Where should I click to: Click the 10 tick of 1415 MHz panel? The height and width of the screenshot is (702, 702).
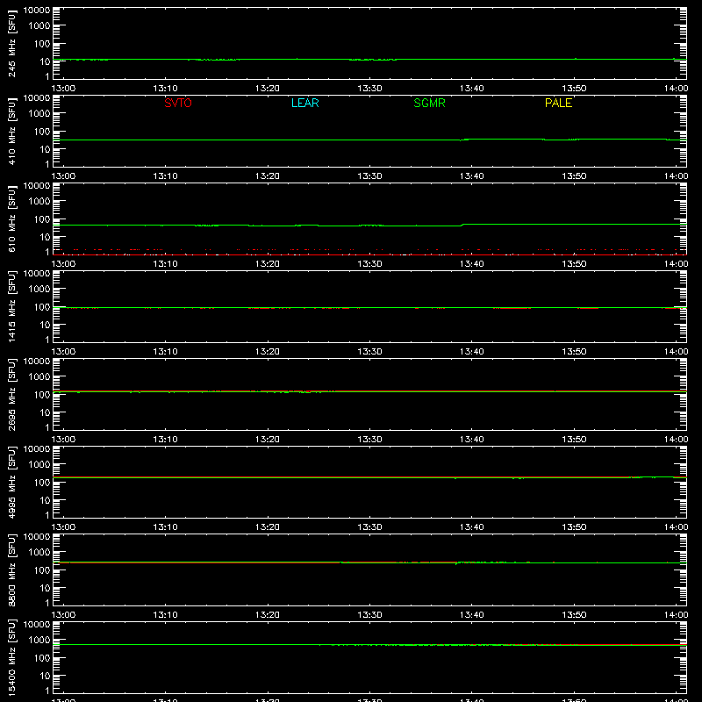click(x=45, y=325)
